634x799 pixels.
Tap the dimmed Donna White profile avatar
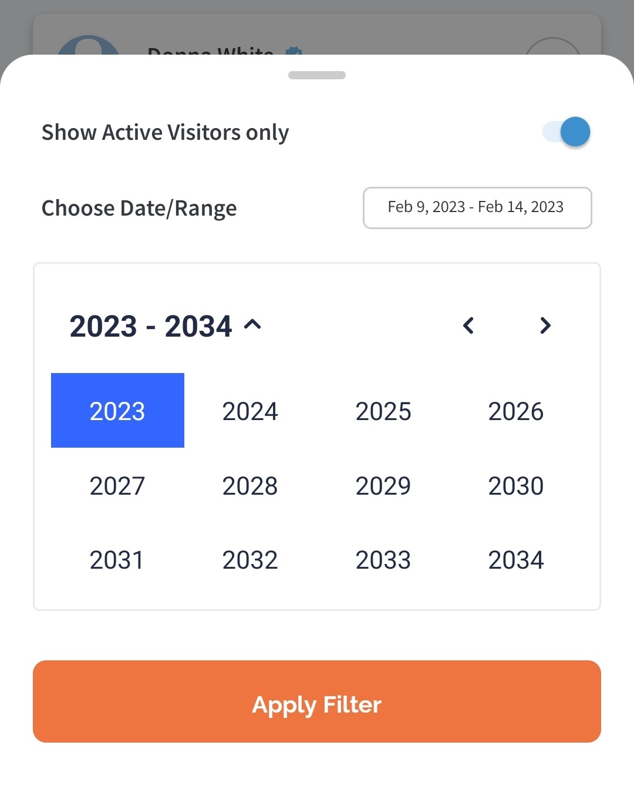[x=88, y=46]
